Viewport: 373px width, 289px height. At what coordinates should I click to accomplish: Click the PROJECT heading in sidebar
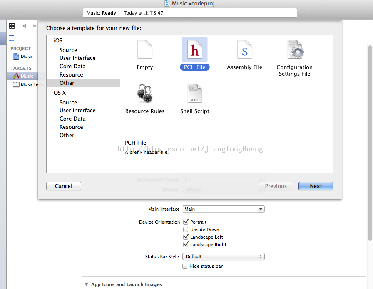point(21,49)
